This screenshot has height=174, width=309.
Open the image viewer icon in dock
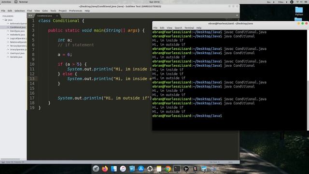point(204,169)
